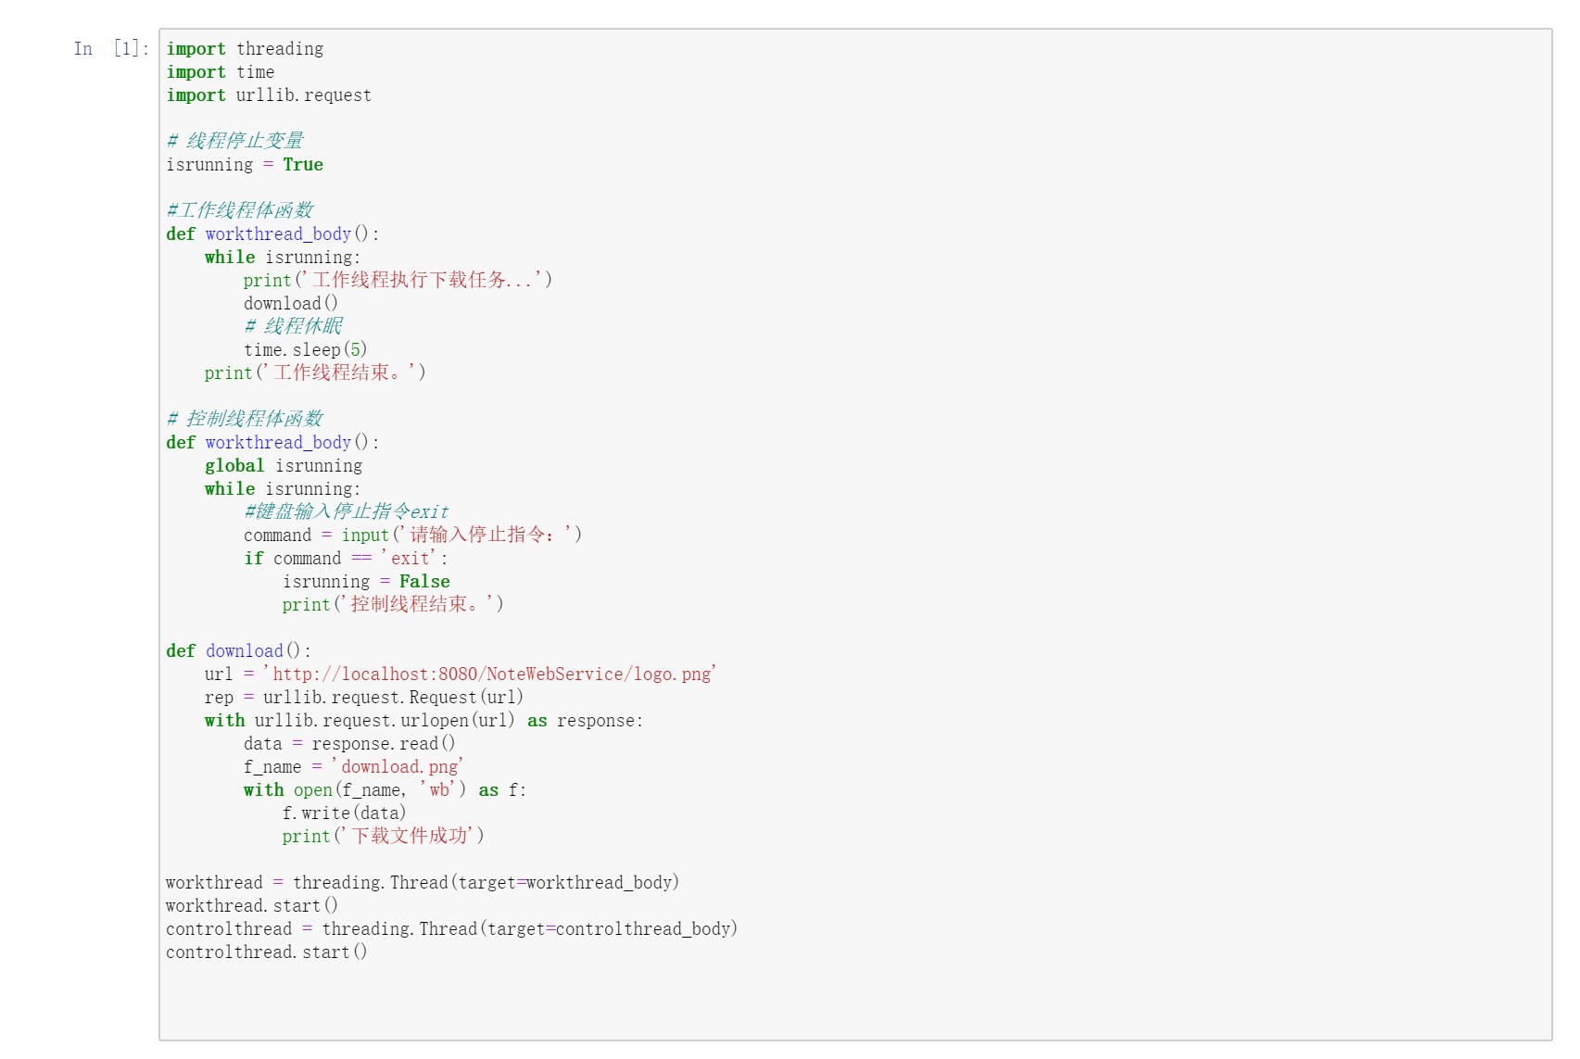The width and height of the screenshot is (1580, 1059).
Task: Click the localhost:8080 logo.png URL string
Action: (490, 674)
